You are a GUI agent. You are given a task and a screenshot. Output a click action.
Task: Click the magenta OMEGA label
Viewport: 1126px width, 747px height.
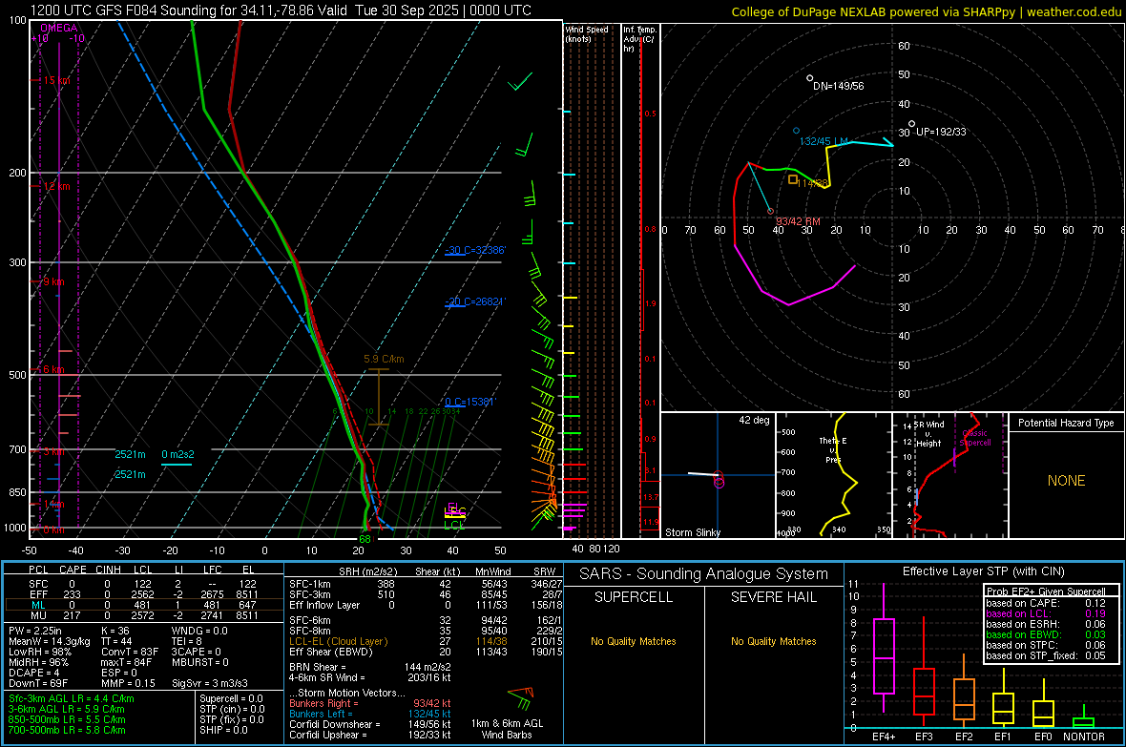pyautogui.click(x=59, y=28)
